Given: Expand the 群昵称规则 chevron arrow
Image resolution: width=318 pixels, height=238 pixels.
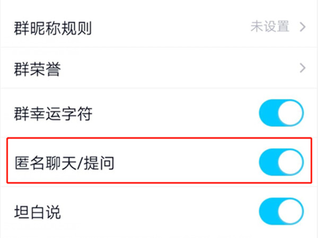Looking at the screenshot, I should [x=303, y=26].
